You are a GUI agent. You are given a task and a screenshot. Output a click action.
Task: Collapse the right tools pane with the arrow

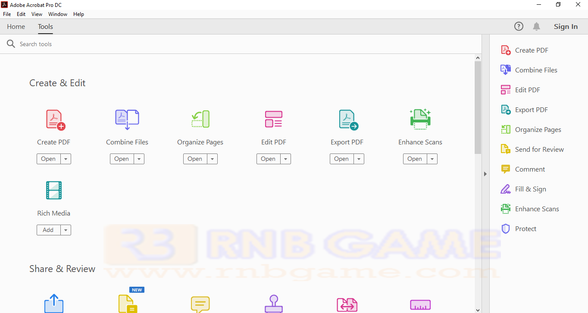485,174
